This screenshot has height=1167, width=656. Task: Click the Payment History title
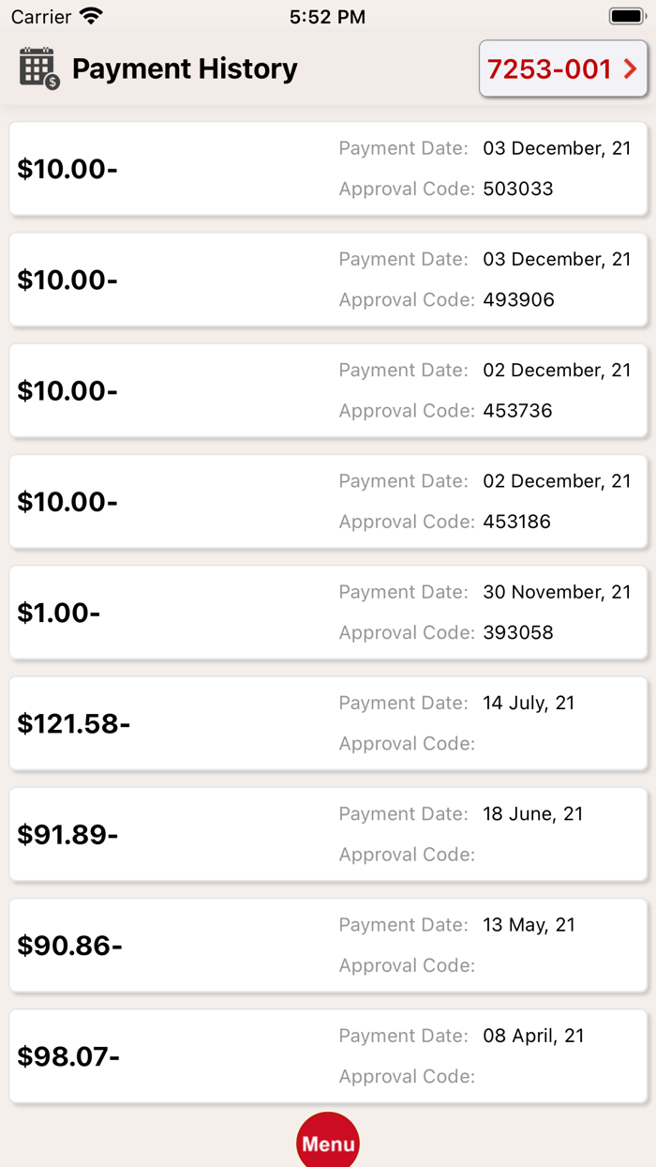[x=185, y=68]
